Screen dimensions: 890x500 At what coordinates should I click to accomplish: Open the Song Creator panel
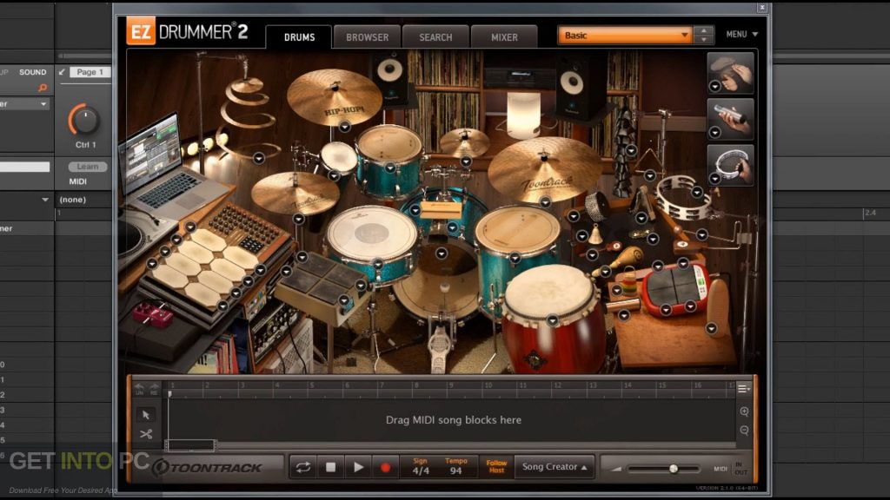click(x=555, y=466)
